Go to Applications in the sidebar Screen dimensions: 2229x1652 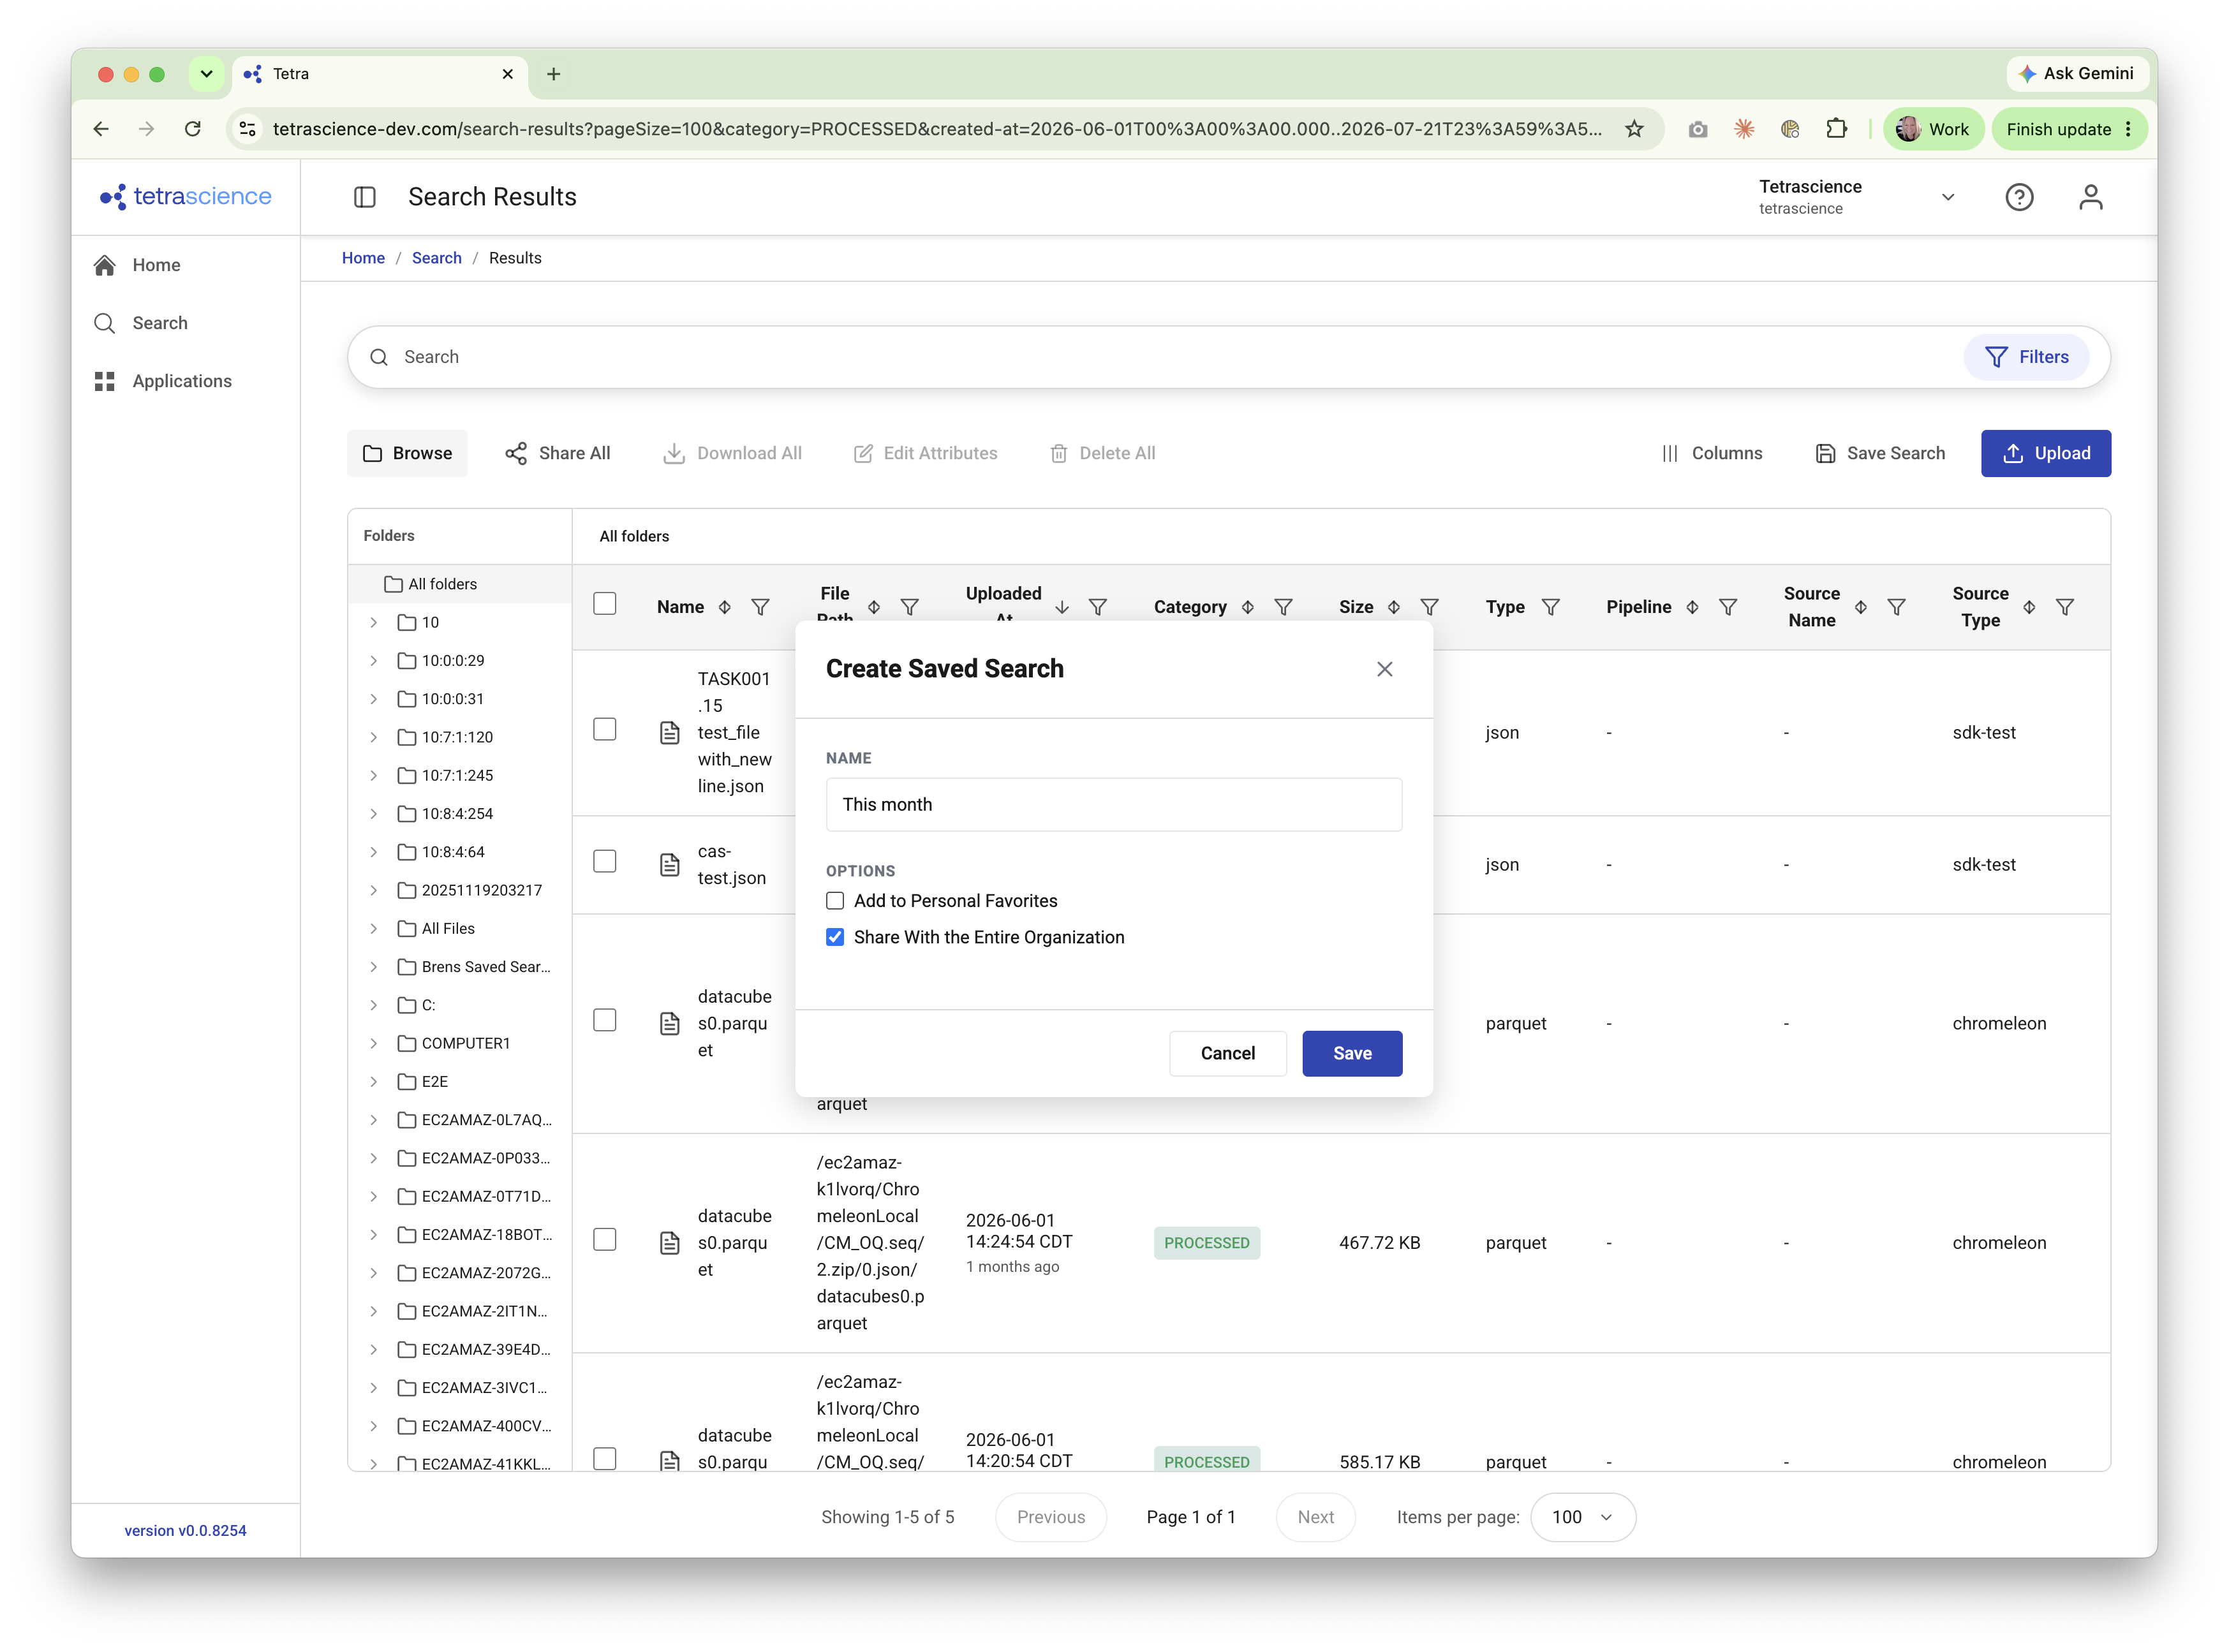181,381
